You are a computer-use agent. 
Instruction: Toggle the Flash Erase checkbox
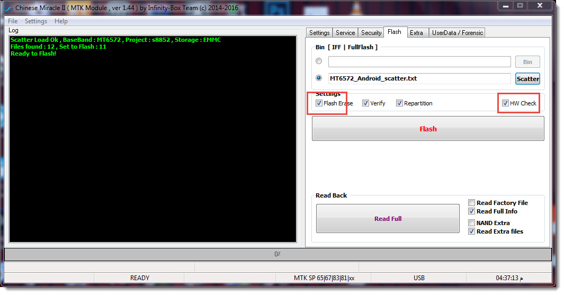click(x=319, y=103)
